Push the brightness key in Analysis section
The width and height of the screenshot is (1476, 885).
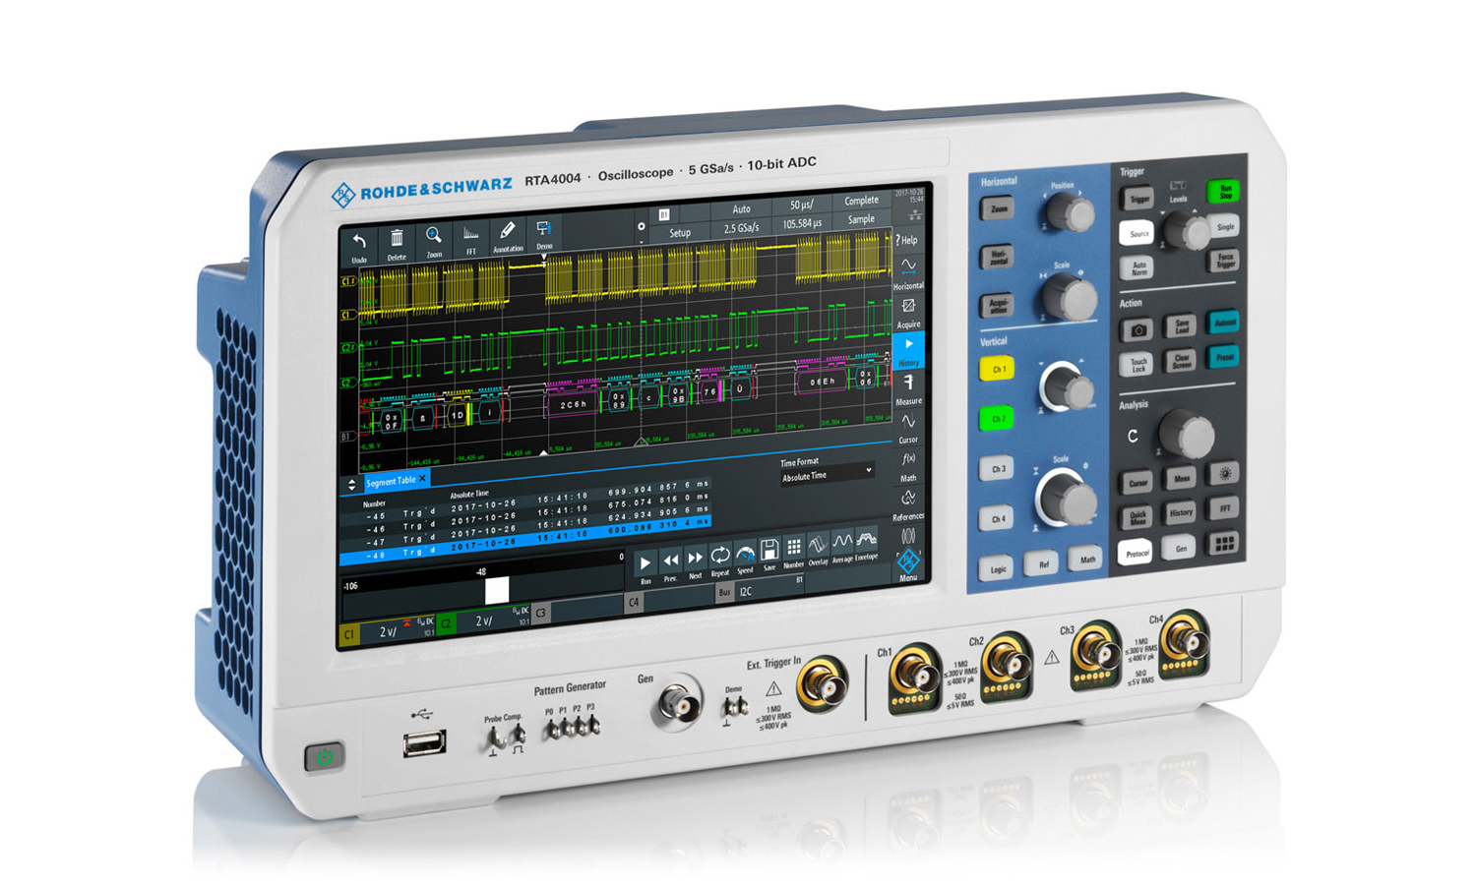(1224, 474)
